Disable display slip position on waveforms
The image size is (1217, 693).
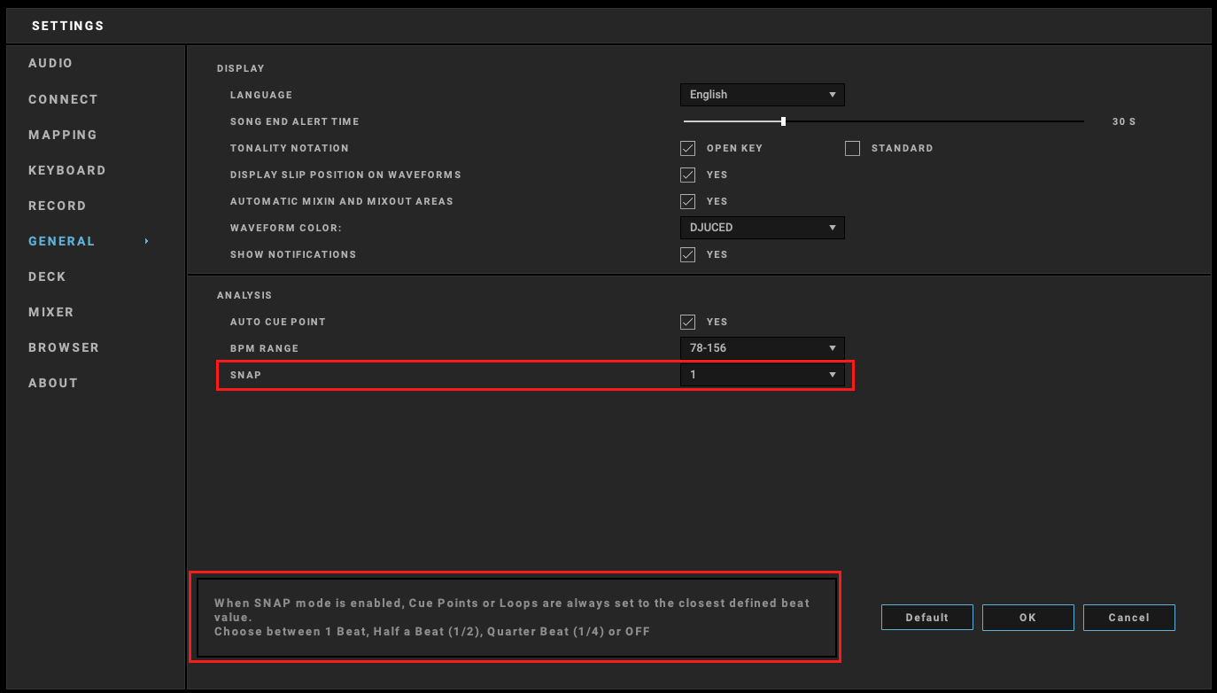tap(687, 175)
